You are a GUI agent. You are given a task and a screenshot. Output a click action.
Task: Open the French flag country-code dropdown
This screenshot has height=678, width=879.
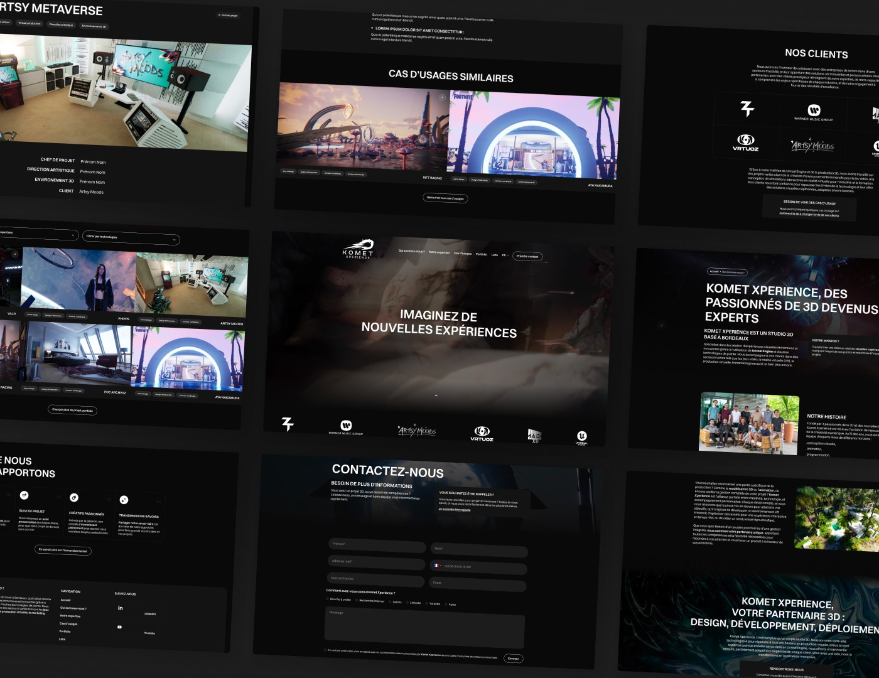437,565
